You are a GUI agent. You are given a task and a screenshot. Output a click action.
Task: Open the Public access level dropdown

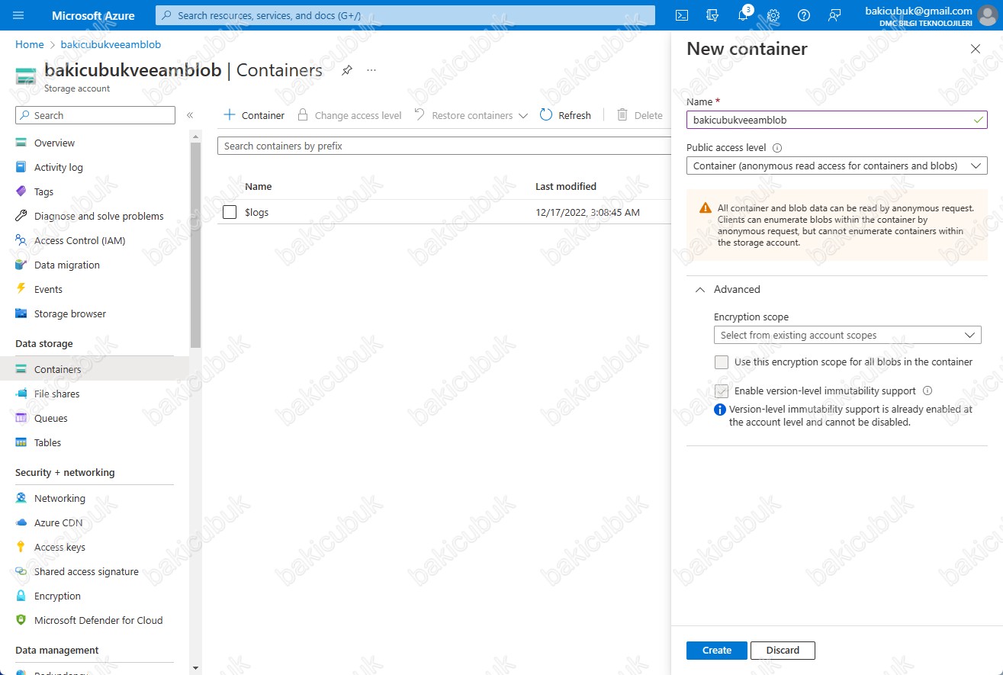click(x=837, y=166)
